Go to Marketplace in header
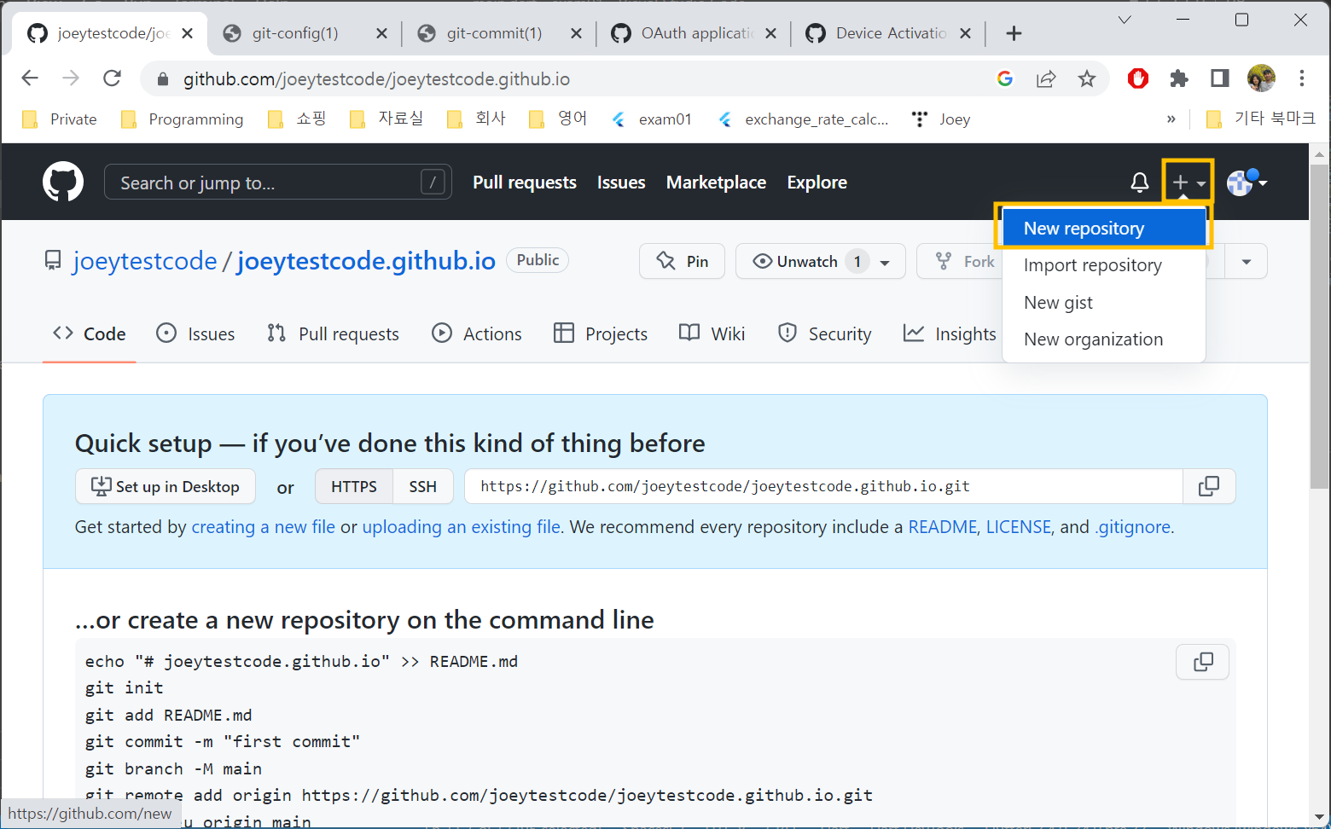 click(x=716, y=183)
